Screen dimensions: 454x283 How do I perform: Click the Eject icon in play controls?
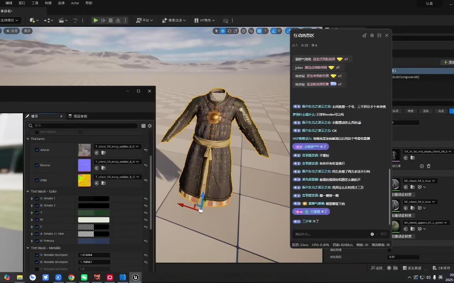(x=118, y=20)
